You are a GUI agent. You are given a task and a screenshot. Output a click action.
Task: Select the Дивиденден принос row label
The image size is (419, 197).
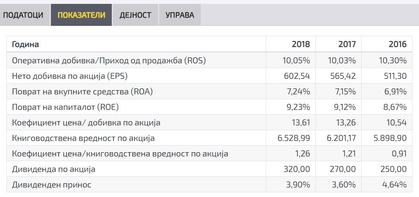point(52,185)
